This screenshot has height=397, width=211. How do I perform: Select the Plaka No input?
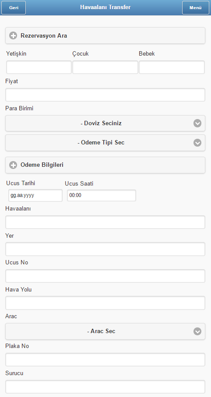tap(105, 359)
